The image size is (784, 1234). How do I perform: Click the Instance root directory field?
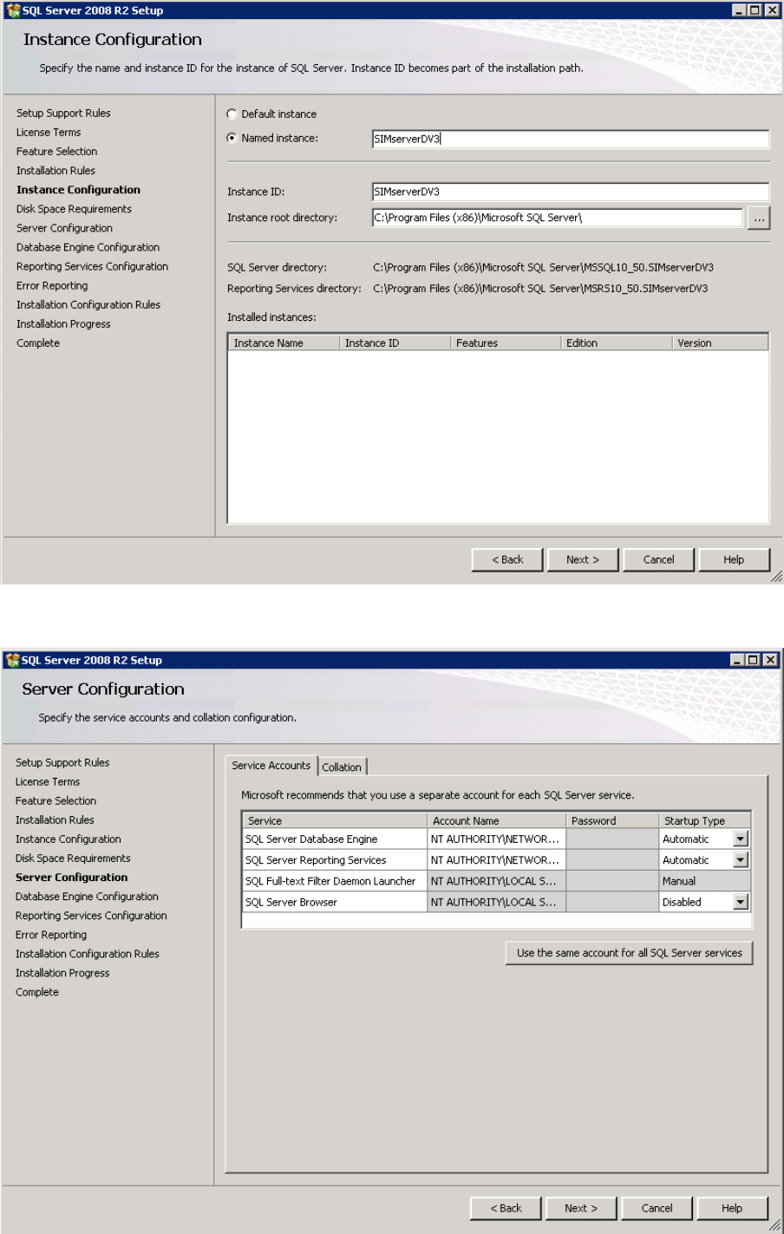[557, 218]
